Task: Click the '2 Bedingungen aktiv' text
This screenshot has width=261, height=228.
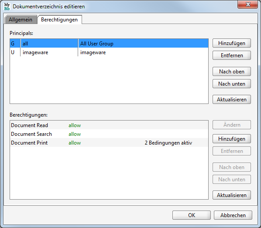Action: pyautogui.click(x=168, y=143)
